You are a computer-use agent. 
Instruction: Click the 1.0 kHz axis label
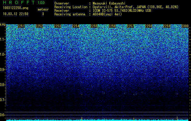click(x=2, y=54)
